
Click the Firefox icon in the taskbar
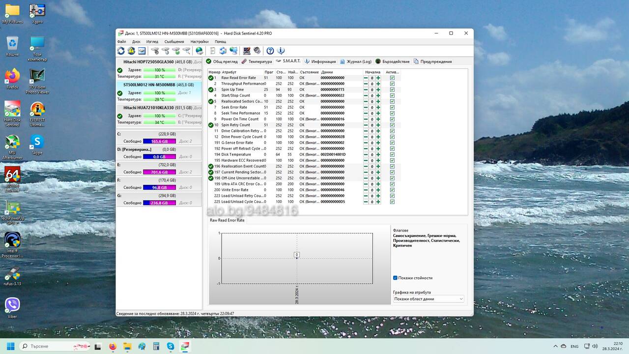click(x=113, y=346)
